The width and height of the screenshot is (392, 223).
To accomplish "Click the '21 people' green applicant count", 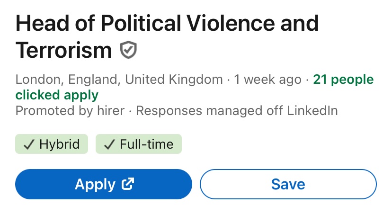I will [343, 80].
